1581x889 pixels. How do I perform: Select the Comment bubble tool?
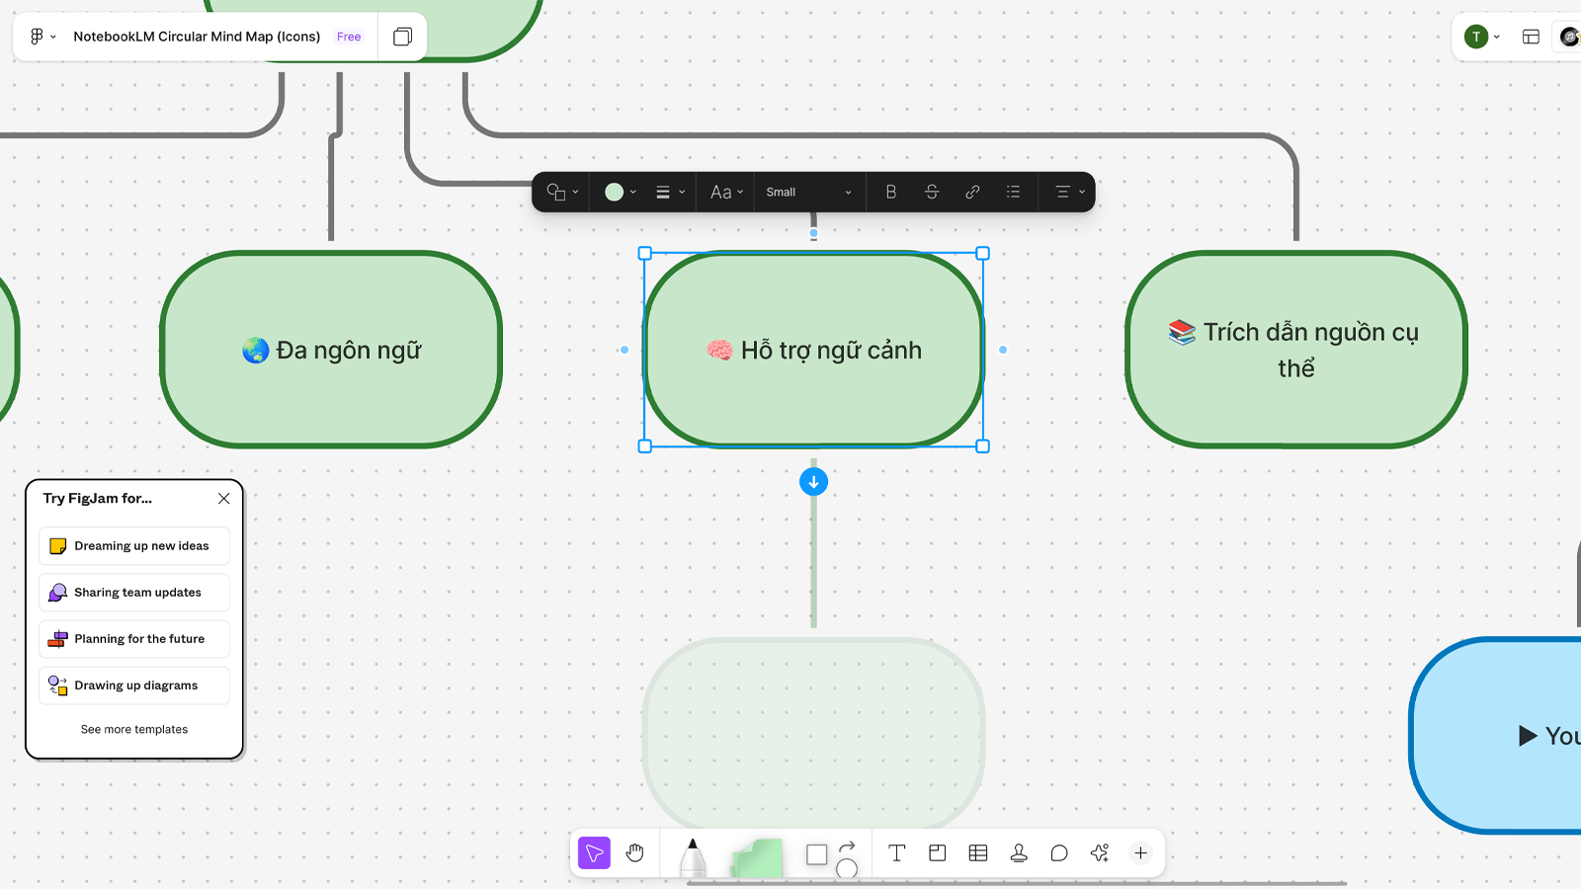pyautogui.click(x=1059, y=853)
